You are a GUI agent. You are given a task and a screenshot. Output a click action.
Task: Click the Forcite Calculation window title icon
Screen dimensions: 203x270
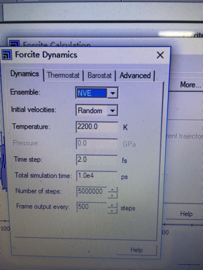pos(14,43)
